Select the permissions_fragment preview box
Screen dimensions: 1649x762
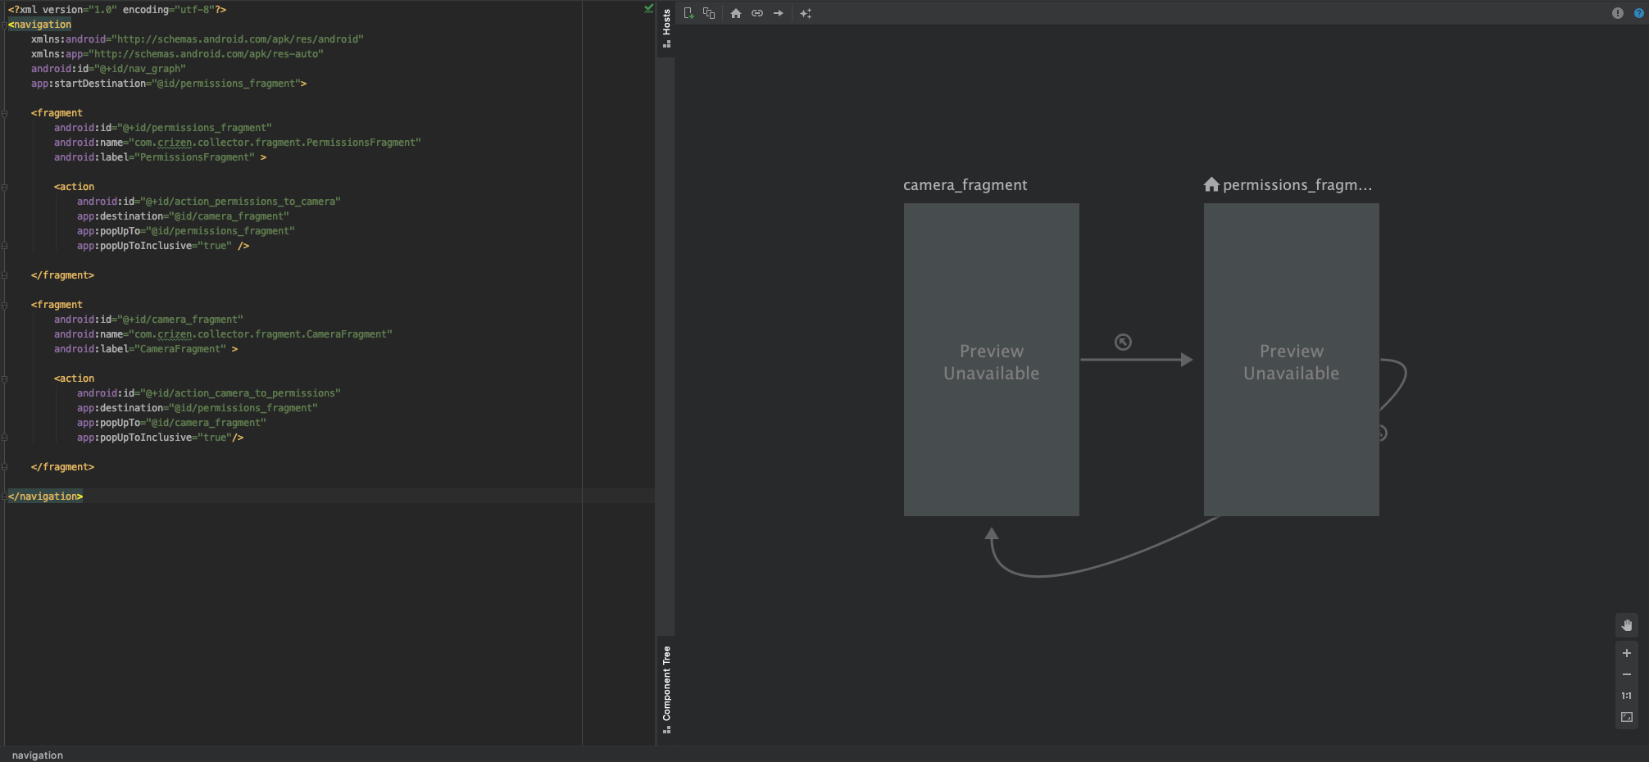1292,360
